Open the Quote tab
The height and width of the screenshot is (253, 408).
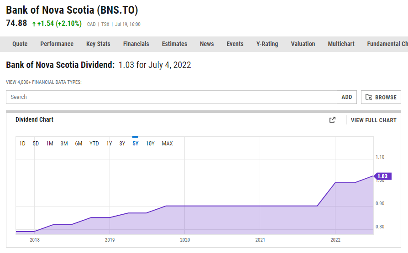click(20, 44)
